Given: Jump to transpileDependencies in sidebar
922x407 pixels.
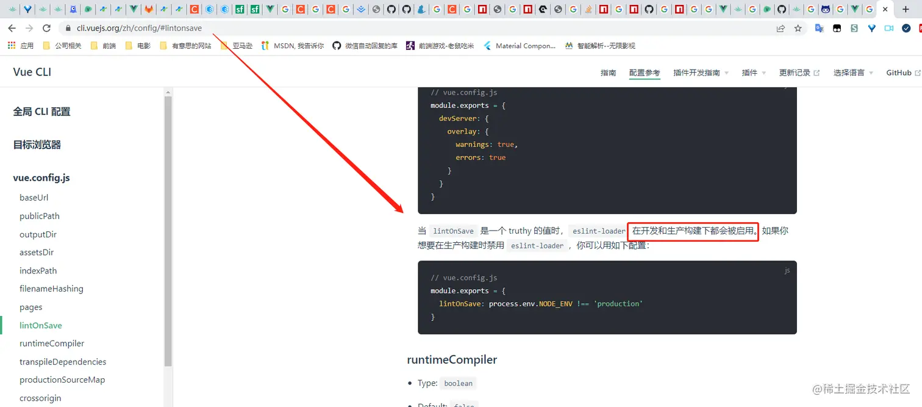Looking at the screenshot, I should (63, 362).
